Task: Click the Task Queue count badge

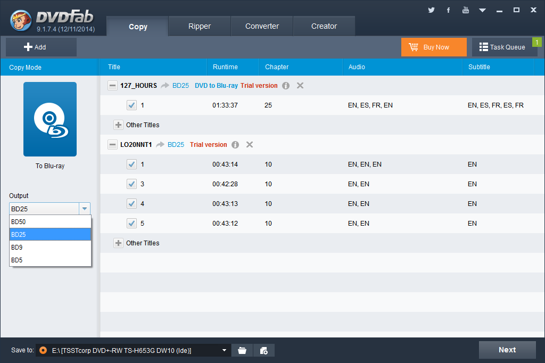Action: pos(537,43)
